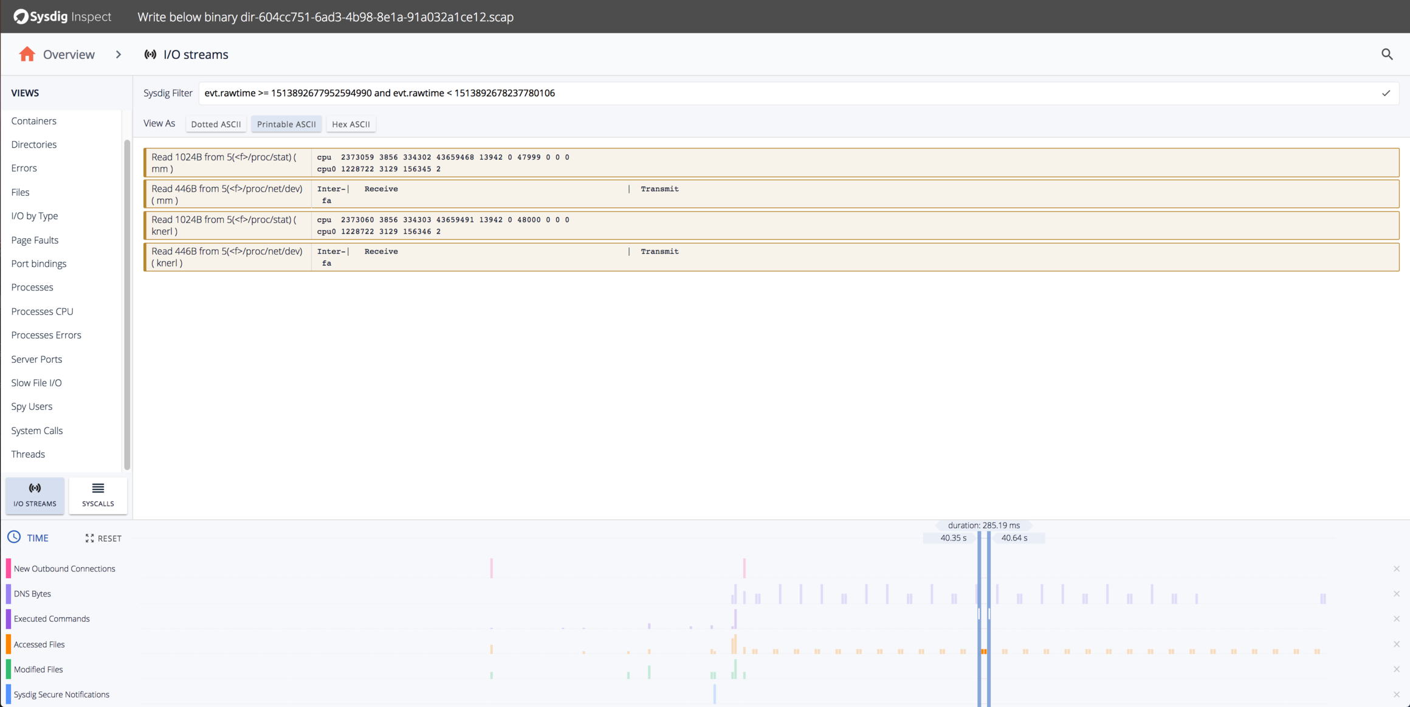
Task: Click the DNS Bytes color swatch
Action: pos(9,593)
